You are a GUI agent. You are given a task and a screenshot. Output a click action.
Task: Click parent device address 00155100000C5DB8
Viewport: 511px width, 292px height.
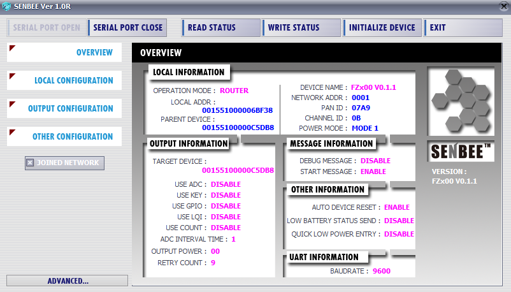[x=238, y=128]
